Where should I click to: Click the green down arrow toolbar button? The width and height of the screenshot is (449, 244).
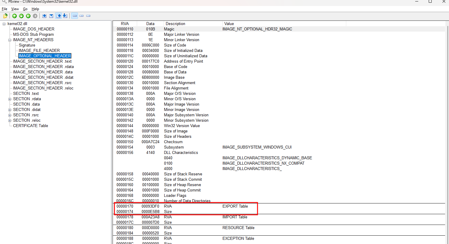[21, 16]
